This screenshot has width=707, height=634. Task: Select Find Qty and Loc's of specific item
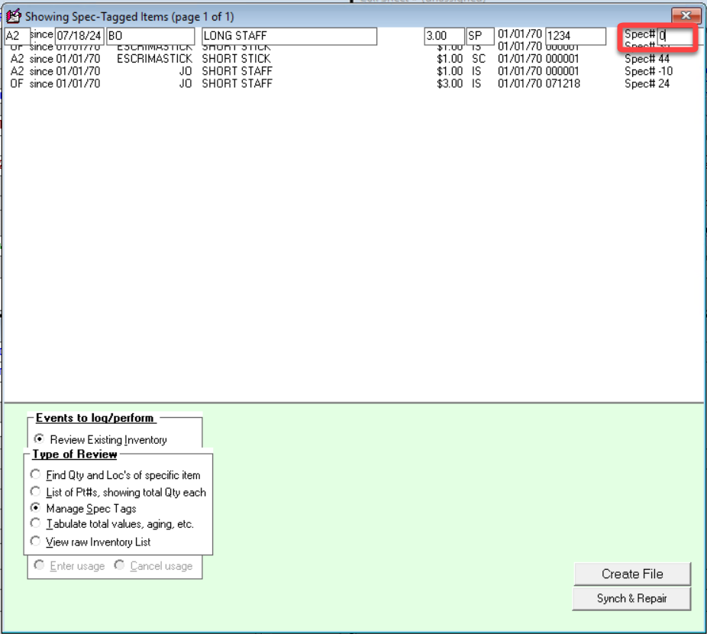click(x=35, y=474)
